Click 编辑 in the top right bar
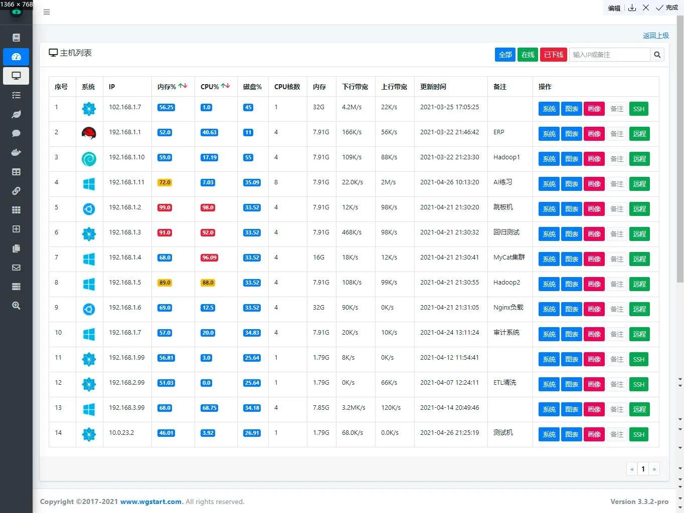The width and height of the screenshot is (684, 513). click(614, 8)
